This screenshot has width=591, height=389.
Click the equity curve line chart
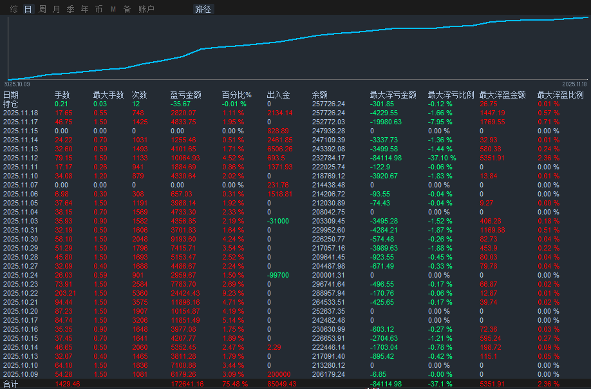pyautogui.click(x=298, y=48)
